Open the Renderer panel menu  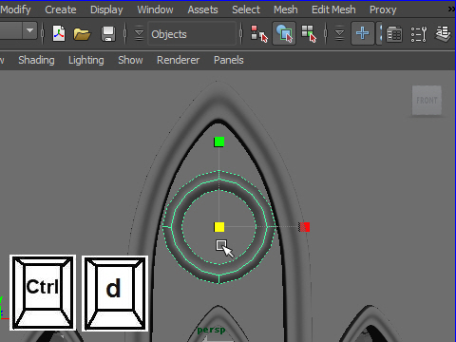pyautogui.click(x=178, y=60)
